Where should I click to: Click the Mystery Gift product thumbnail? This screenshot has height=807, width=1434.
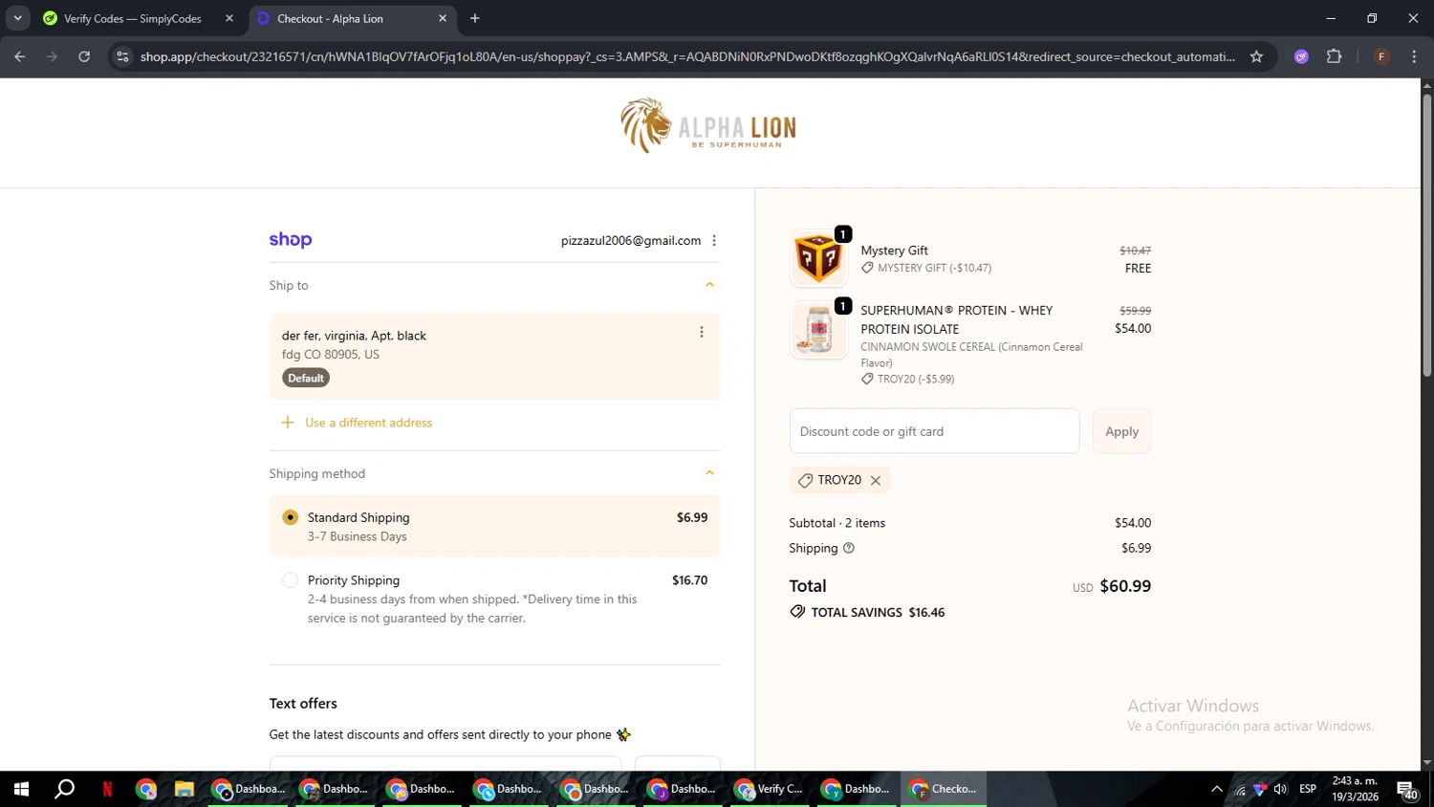pos(818,258)
